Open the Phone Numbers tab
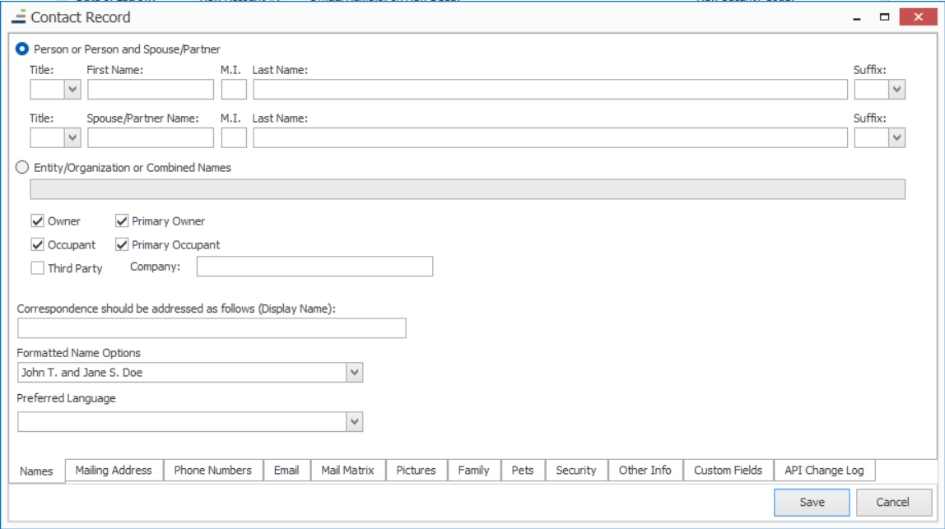This screenshot has width=945, height=529. [x=212, y=471]
